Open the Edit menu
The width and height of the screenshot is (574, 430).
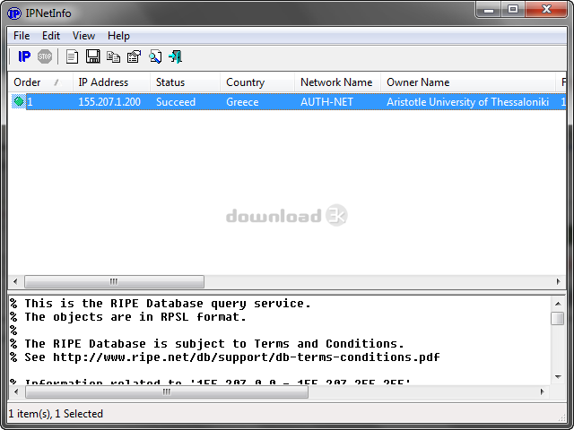tap(51, 36)
